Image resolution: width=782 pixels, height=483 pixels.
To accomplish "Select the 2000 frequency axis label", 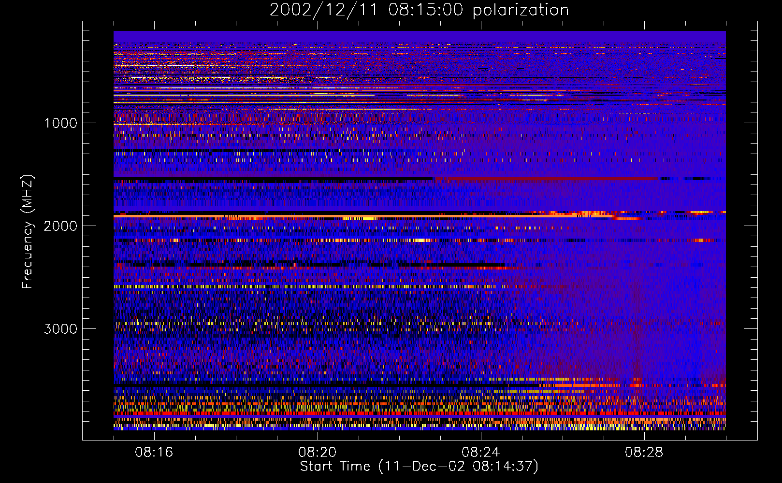I will pos(60,226).
